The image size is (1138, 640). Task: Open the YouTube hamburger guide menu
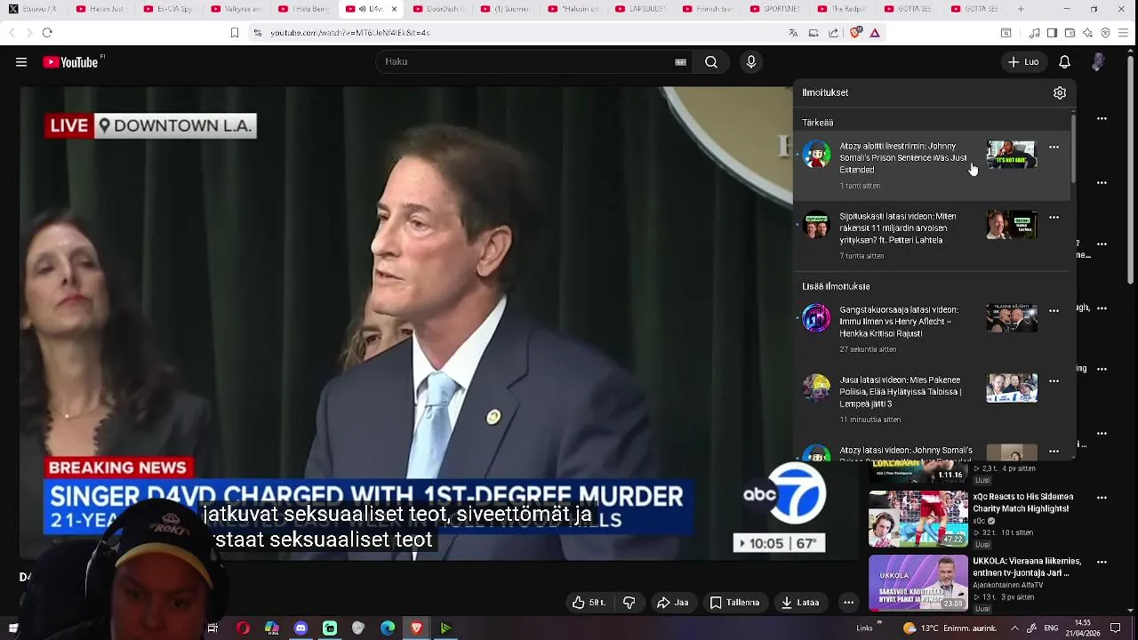point(21,62)
